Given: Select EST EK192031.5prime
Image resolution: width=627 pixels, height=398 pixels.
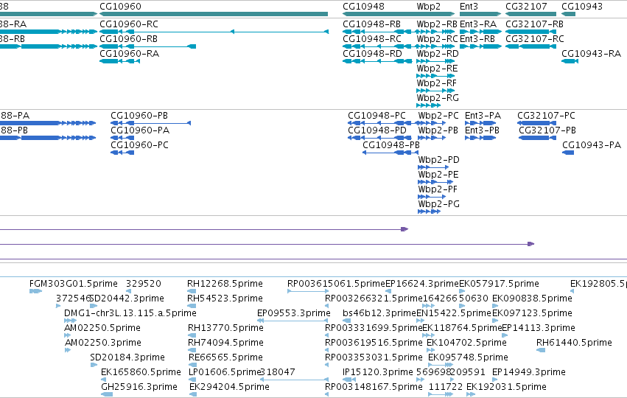Looking at the screenshot, I should [506, 387].
